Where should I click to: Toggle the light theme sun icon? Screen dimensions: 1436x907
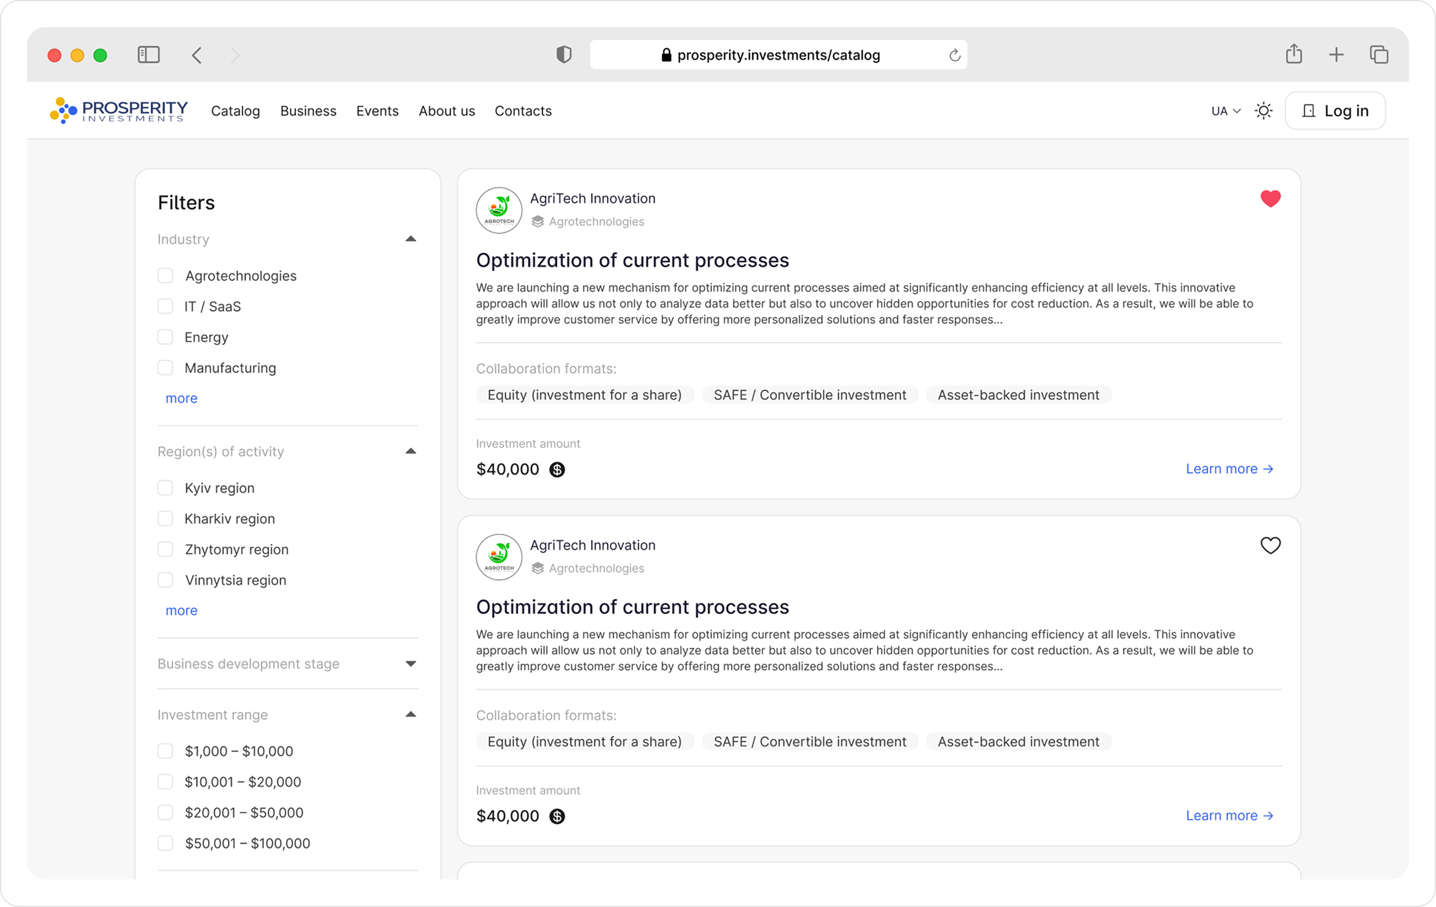(1263, 111)
